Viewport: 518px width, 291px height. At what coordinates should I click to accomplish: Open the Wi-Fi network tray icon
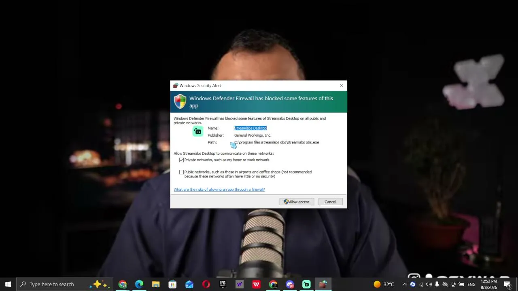(421, 284)
